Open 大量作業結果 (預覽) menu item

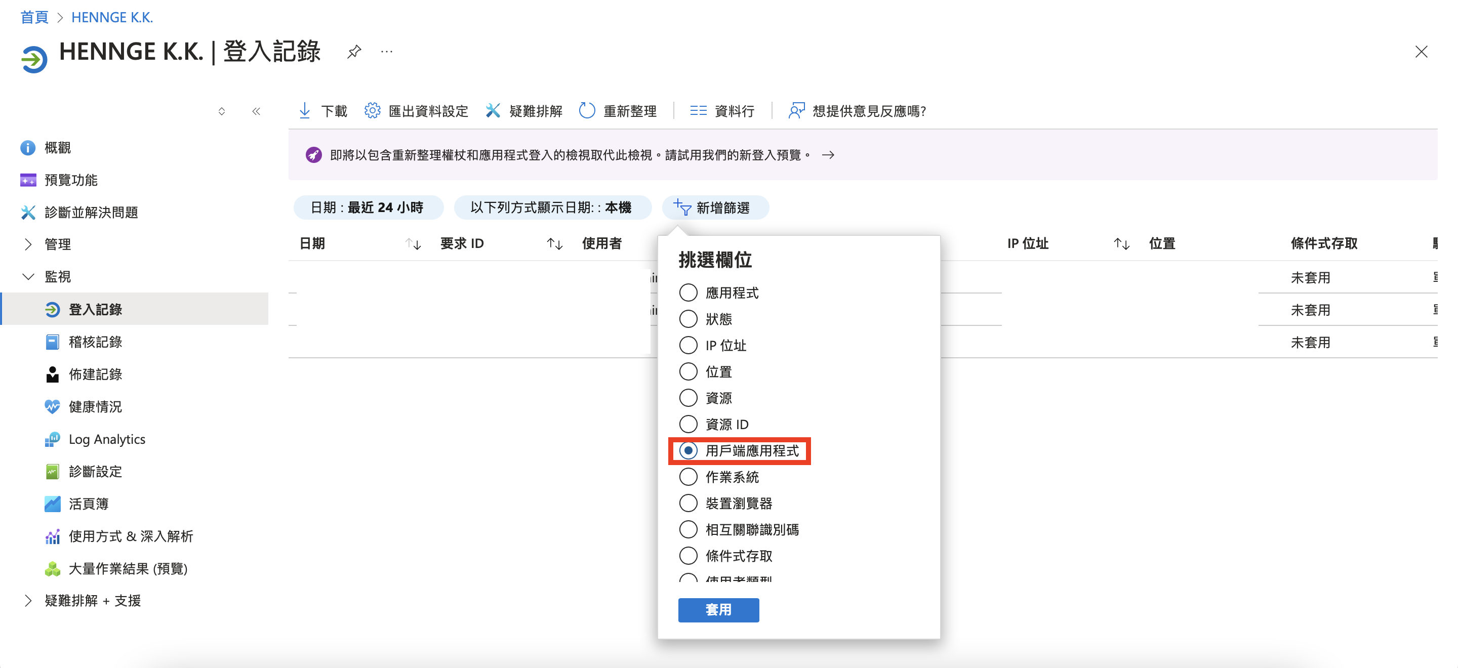[128, 568]
